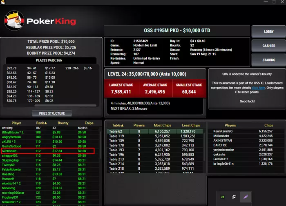Select player GodisSoGood
The image size is (286, 206).
(49, 146)
